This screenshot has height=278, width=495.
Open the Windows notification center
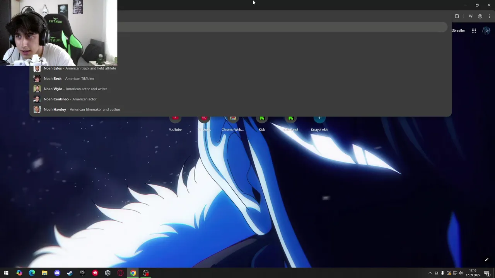[x=487, y=273]
